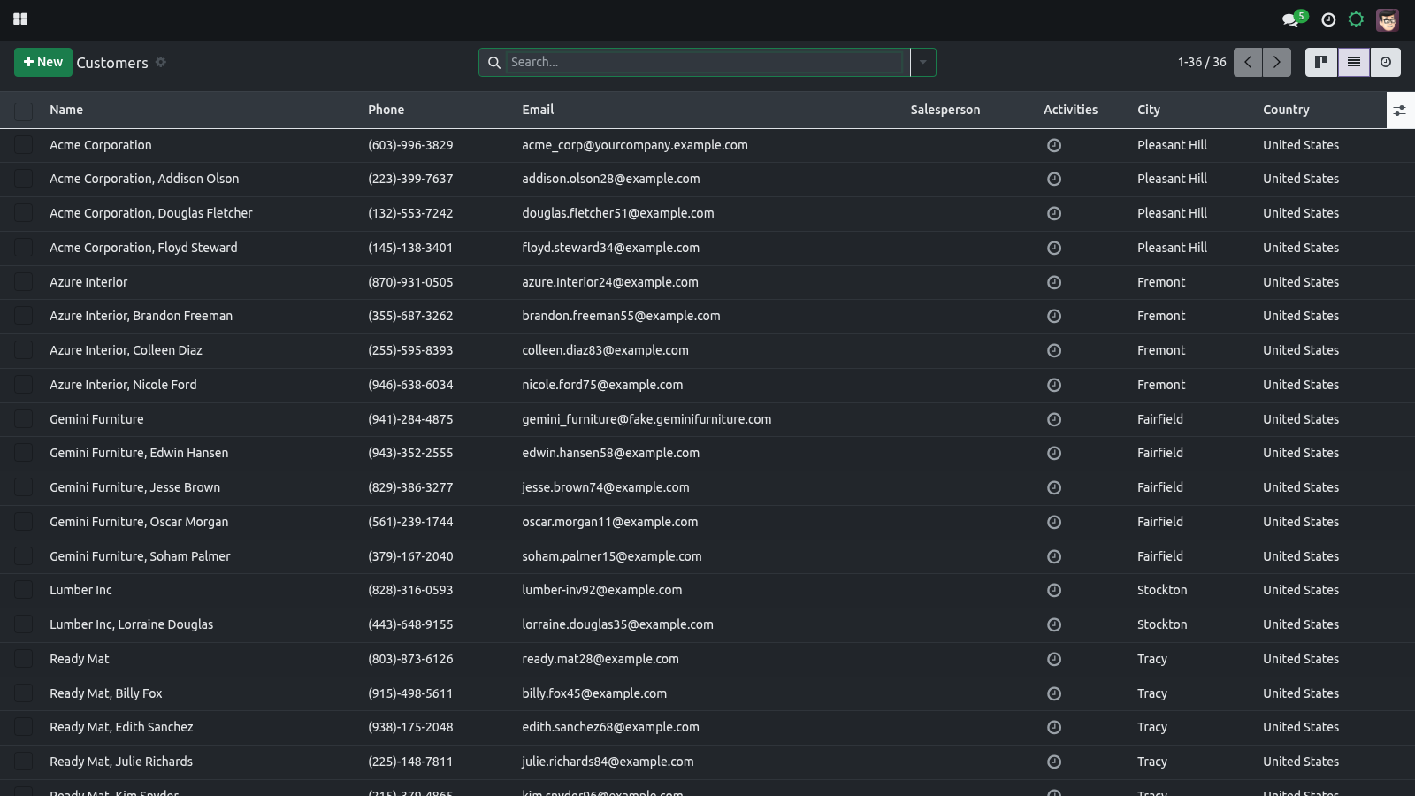Open optional columns adjust icon

pyautogui.click(x=1400, y=111)
